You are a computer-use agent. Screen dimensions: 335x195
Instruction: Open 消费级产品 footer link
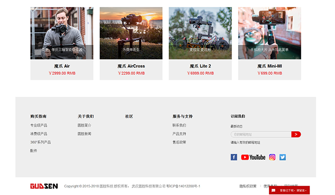(x=39, y=134)
